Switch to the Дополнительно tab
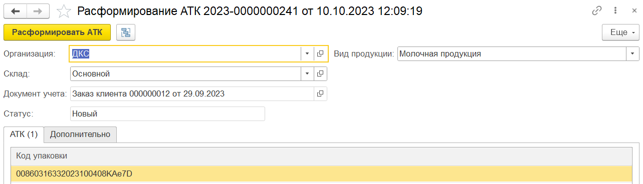643x184 pixels. point(80,134)
